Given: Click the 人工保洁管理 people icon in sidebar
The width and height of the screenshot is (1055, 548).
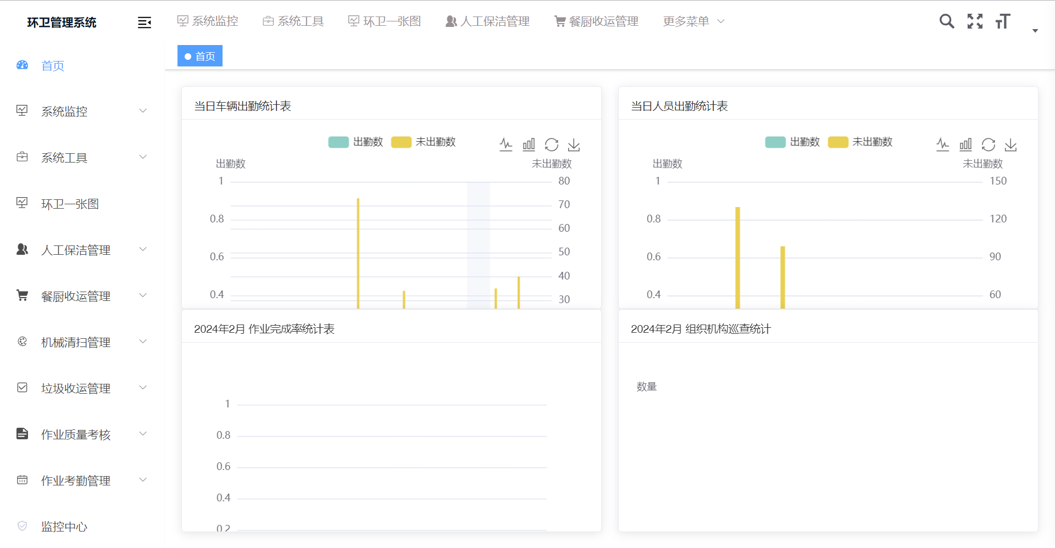Looking at the screenshot, I should 23,249.
